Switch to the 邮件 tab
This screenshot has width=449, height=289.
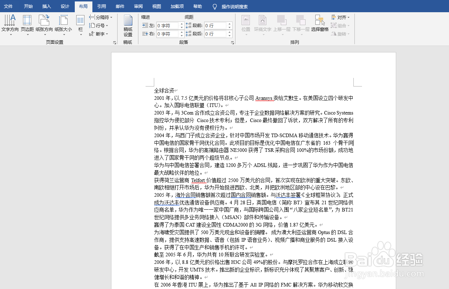pos(120,6)
